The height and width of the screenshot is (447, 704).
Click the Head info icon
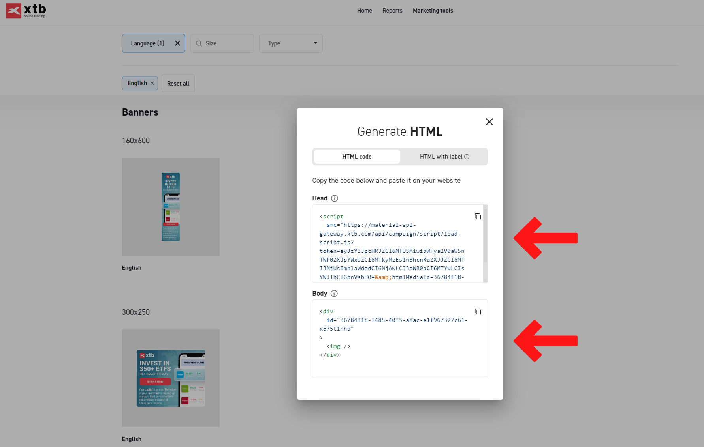334,198
